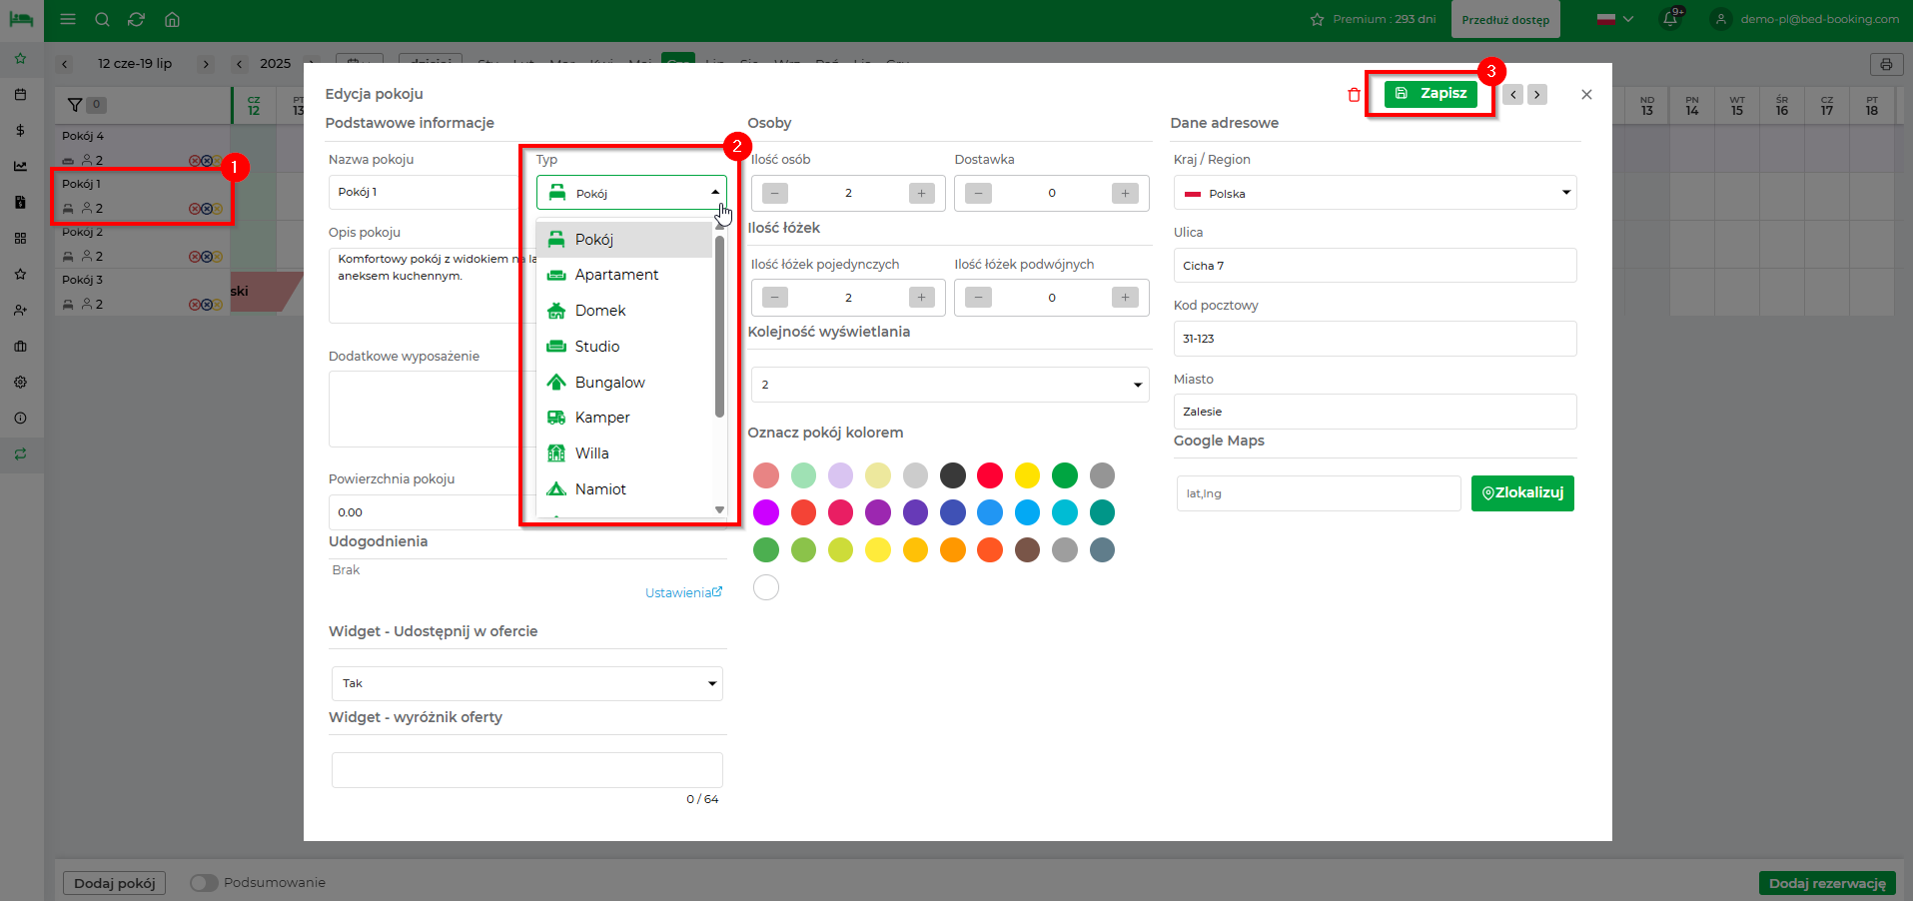Pick the magenta color swatch

click(766, 512)
